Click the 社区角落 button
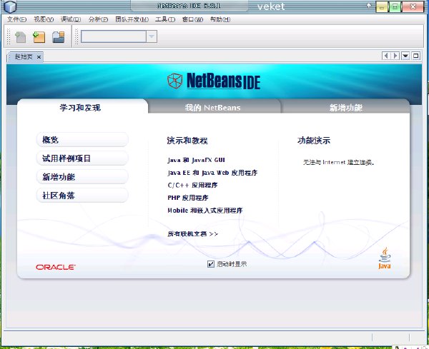Image resolution: width=429 pixels, height=349 pixels. click(x=82, y=196)
